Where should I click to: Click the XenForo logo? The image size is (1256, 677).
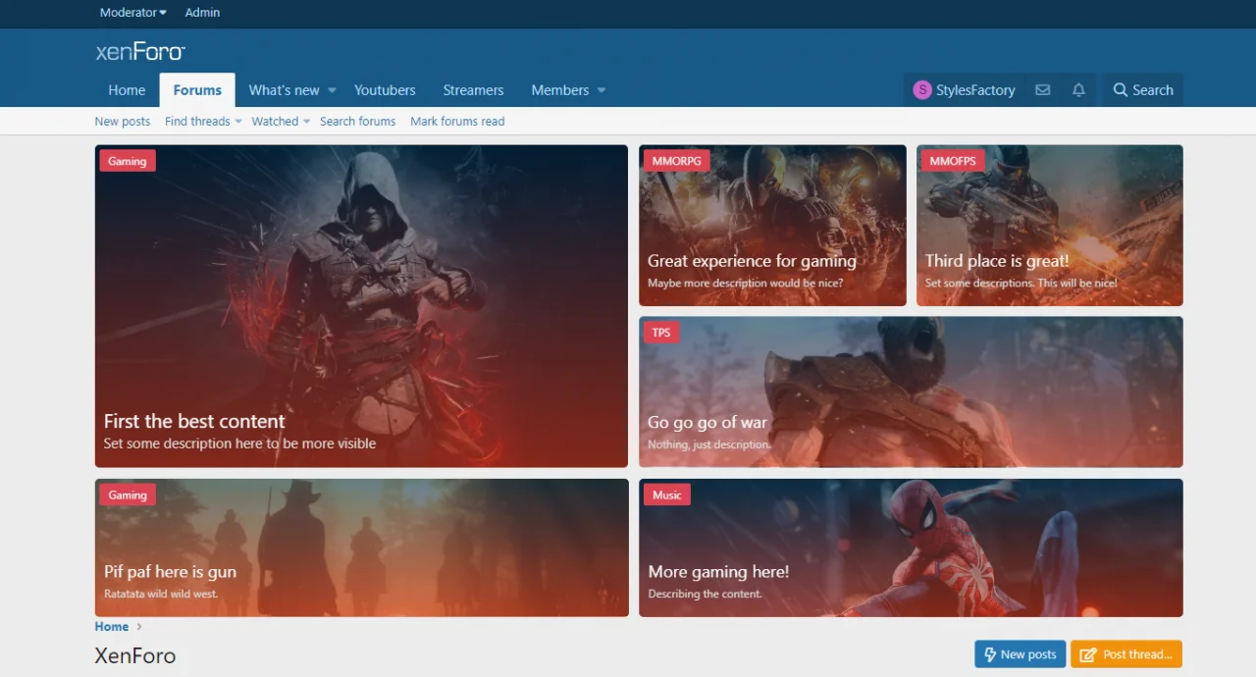[140, 52]
